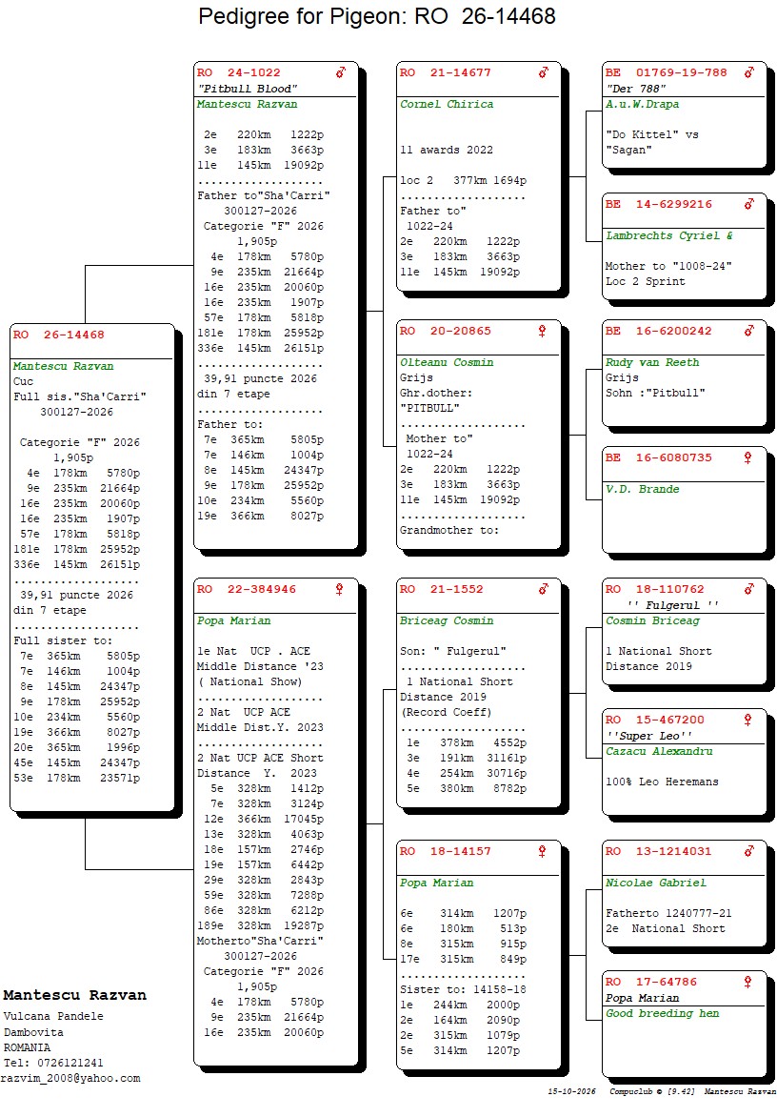Click the ring number "RO 24-1022"
Viewport: 777px width, 1117px height.
click(239, 72)
